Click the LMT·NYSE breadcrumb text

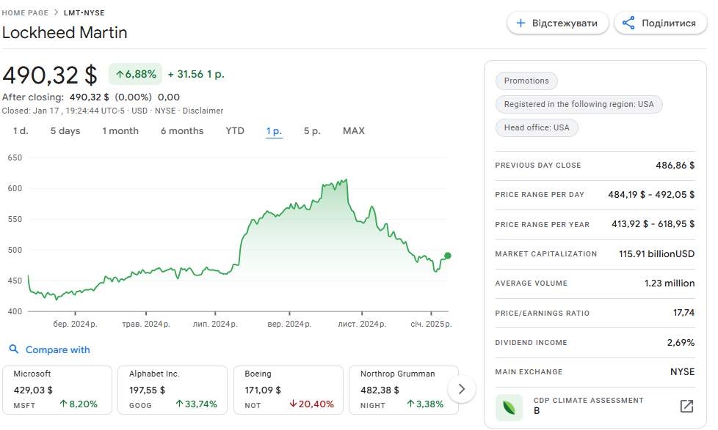tap(84, 12)
